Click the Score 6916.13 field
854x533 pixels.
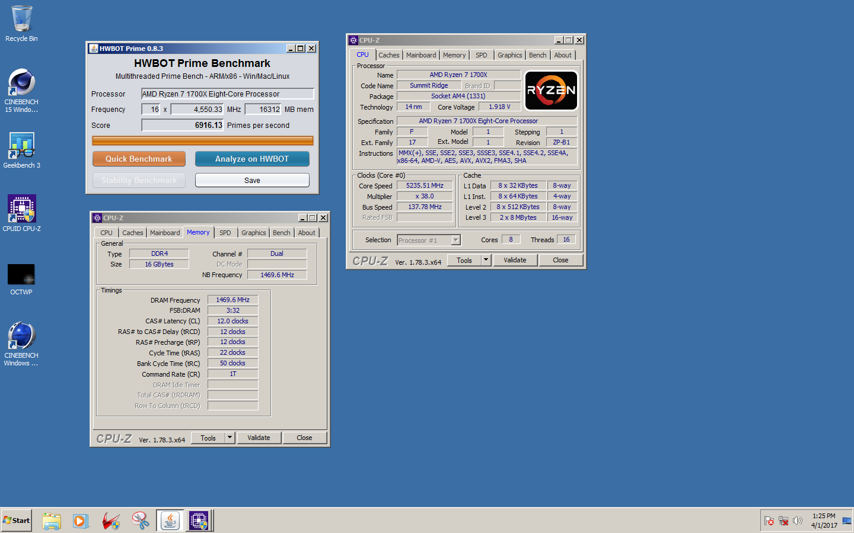pos(183,125)
